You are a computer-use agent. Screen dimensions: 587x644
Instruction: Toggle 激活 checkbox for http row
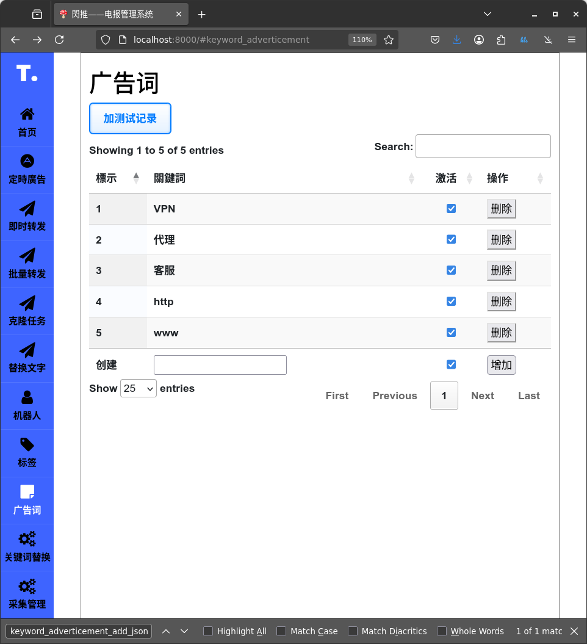coord(451,302)
